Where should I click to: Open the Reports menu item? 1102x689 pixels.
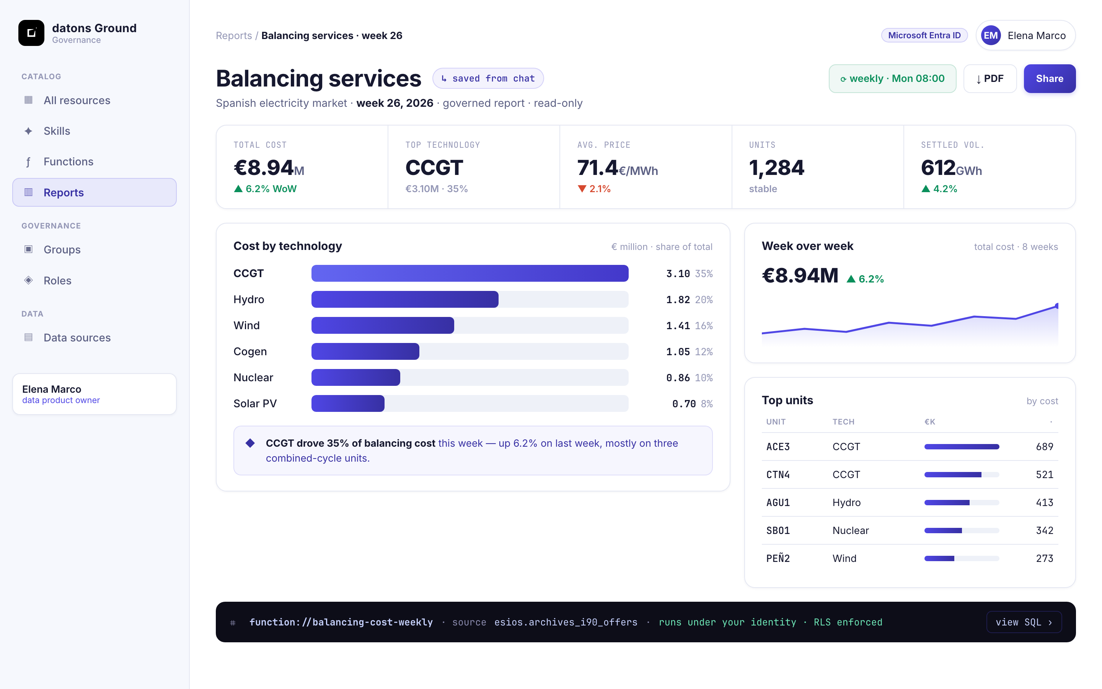tap(94, 192)
